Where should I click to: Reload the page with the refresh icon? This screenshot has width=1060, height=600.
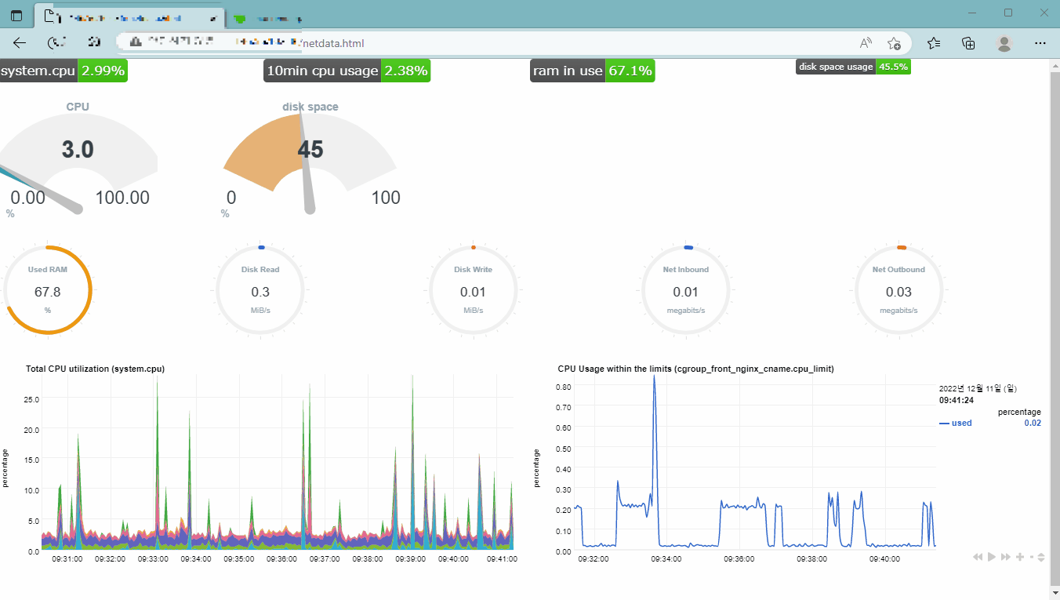click(56, 43)
